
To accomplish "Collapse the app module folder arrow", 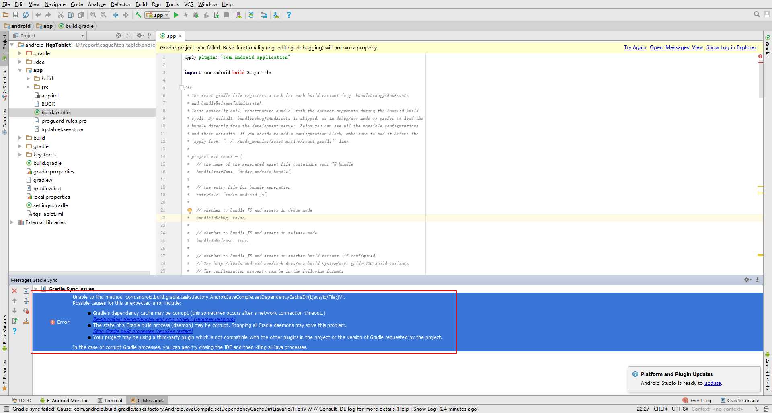I will [x=20, y=70].
